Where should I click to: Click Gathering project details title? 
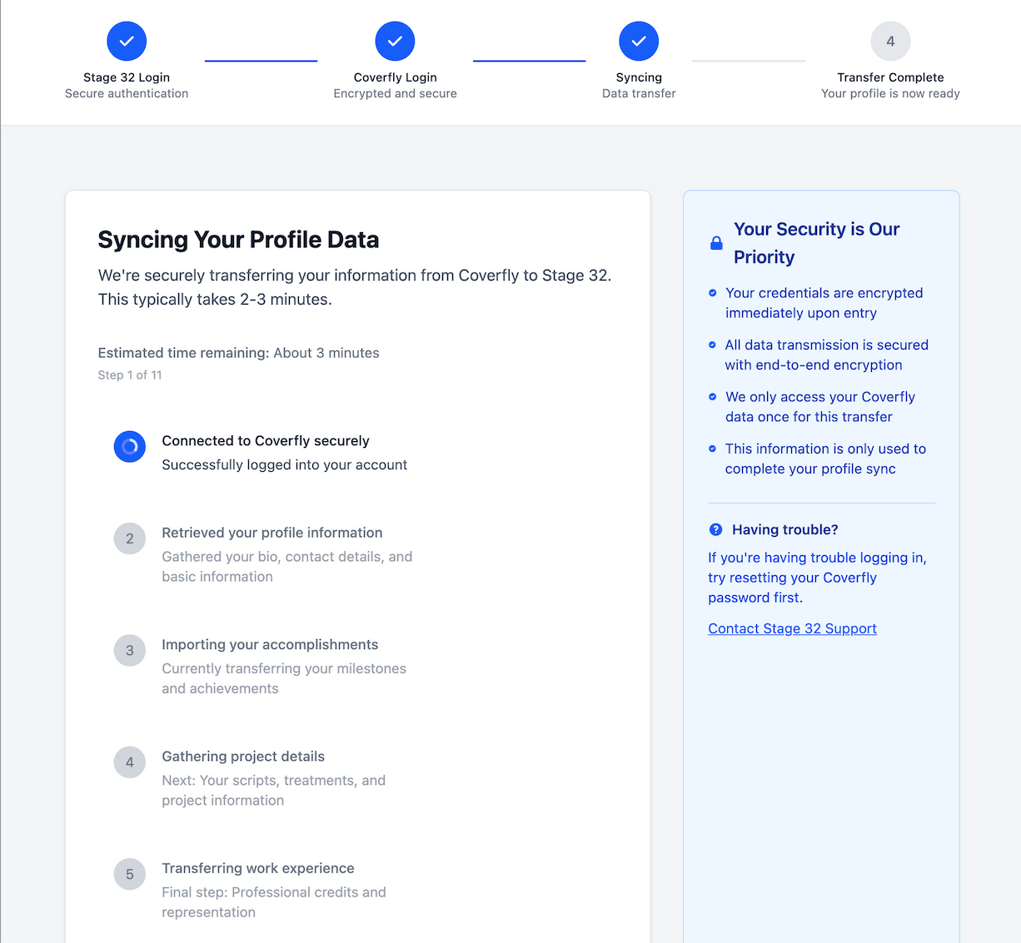click(243, 757)
